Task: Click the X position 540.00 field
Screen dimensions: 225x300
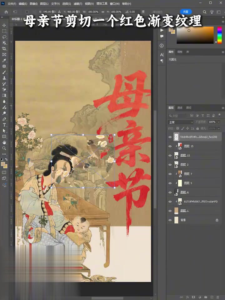Action: pyautogui.click(x=50, y=12)
